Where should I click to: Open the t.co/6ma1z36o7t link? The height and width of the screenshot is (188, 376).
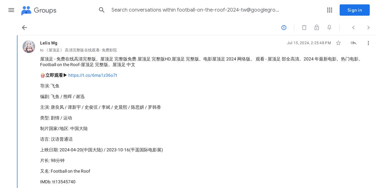coord(92,75)
